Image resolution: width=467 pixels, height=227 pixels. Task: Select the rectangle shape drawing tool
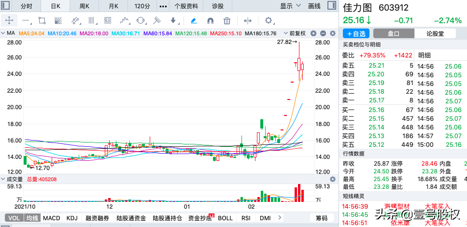tap(42, 21)
